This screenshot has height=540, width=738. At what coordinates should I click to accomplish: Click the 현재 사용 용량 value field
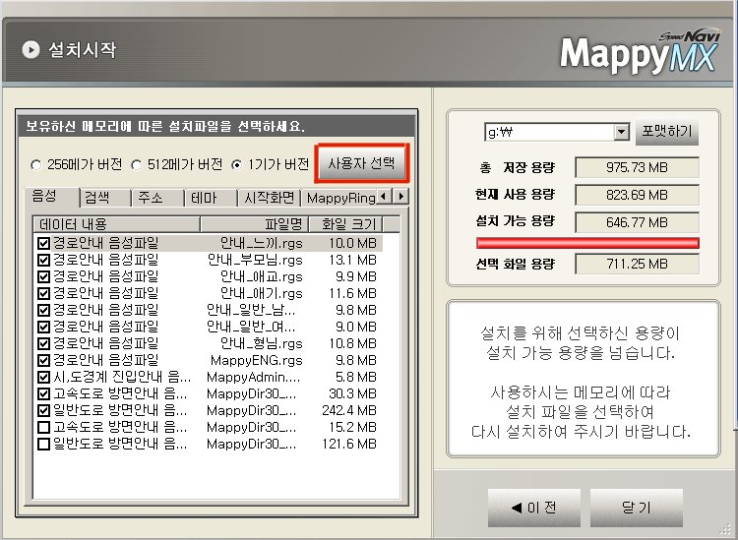[637, 195]
